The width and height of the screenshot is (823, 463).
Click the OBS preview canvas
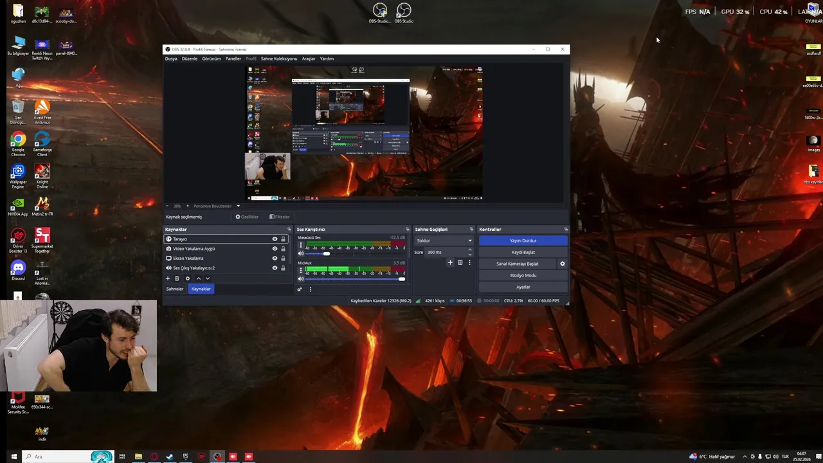(x=364, y=134)
